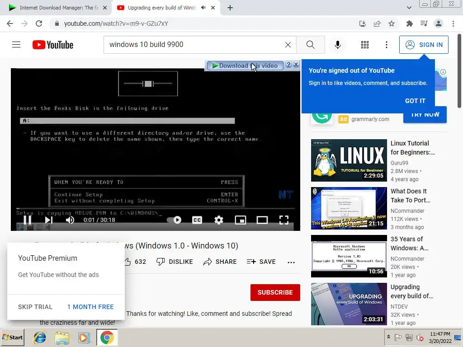This screenshot has height=347, width=463.
Task: Open more actions ellipsis under video
Action: click(x=291, y=262)
